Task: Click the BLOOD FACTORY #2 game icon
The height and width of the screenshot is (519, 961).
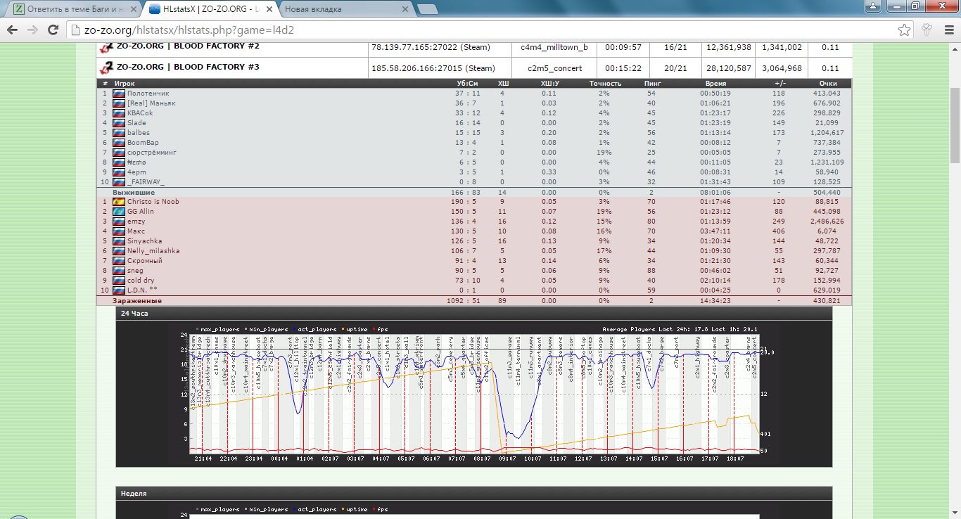Action: point(106,47)
